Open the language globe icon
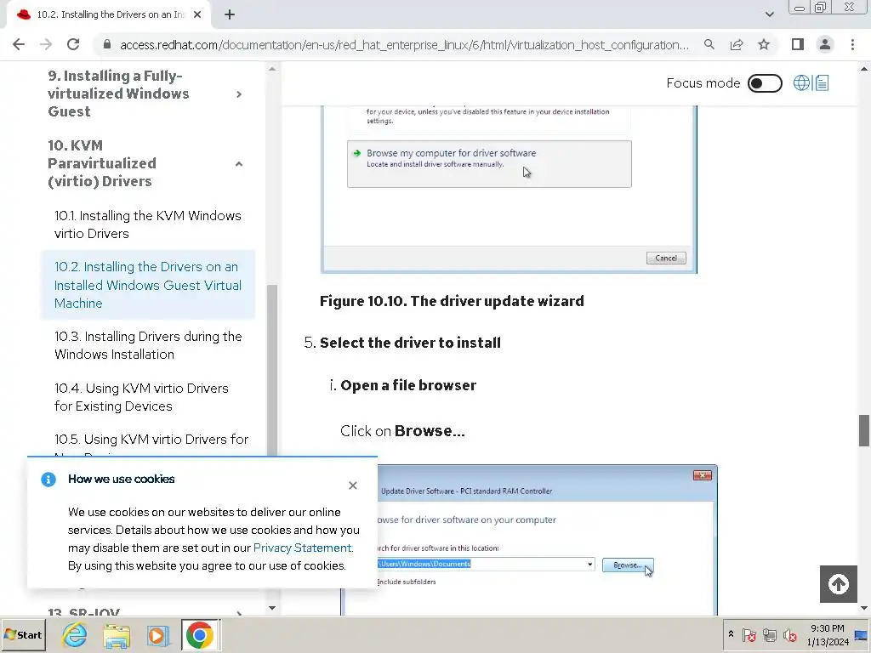 (801, 82)
